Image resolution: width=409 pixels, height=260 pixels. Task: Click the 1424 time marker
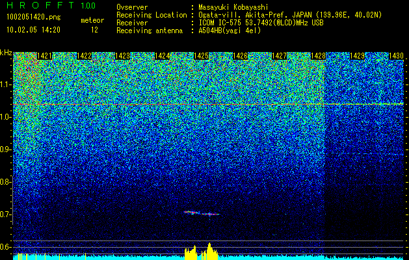tap(163, 56)
